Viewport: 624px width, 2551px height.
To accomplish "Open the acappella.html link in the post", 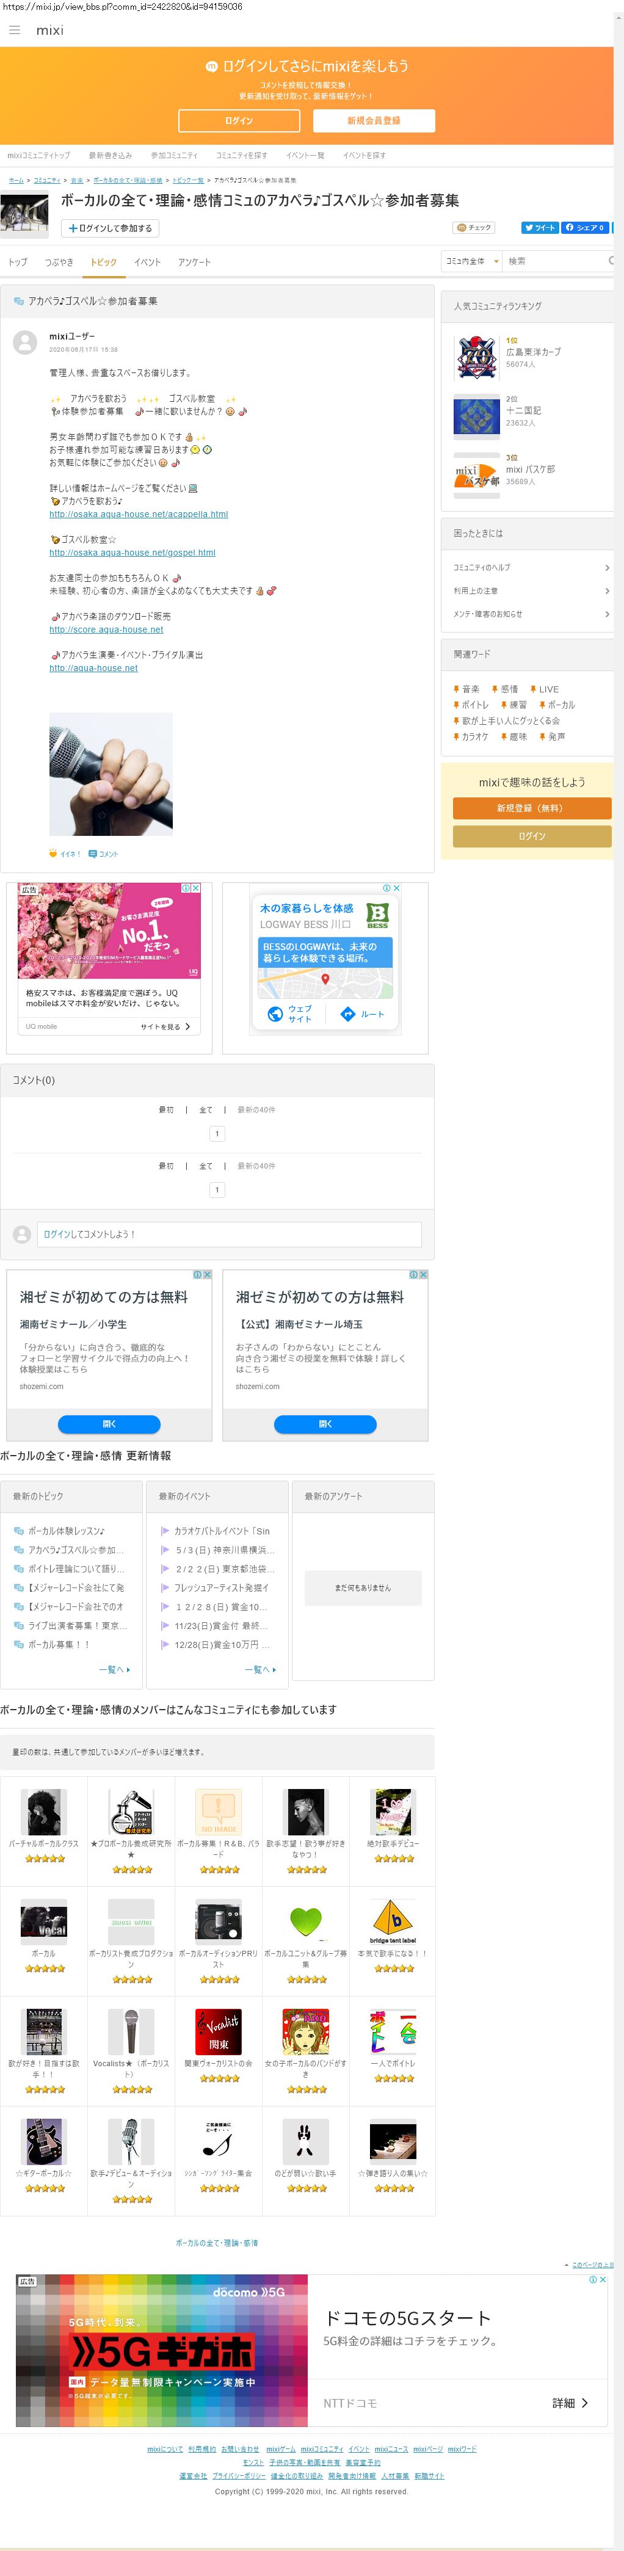I will [139, 515].
